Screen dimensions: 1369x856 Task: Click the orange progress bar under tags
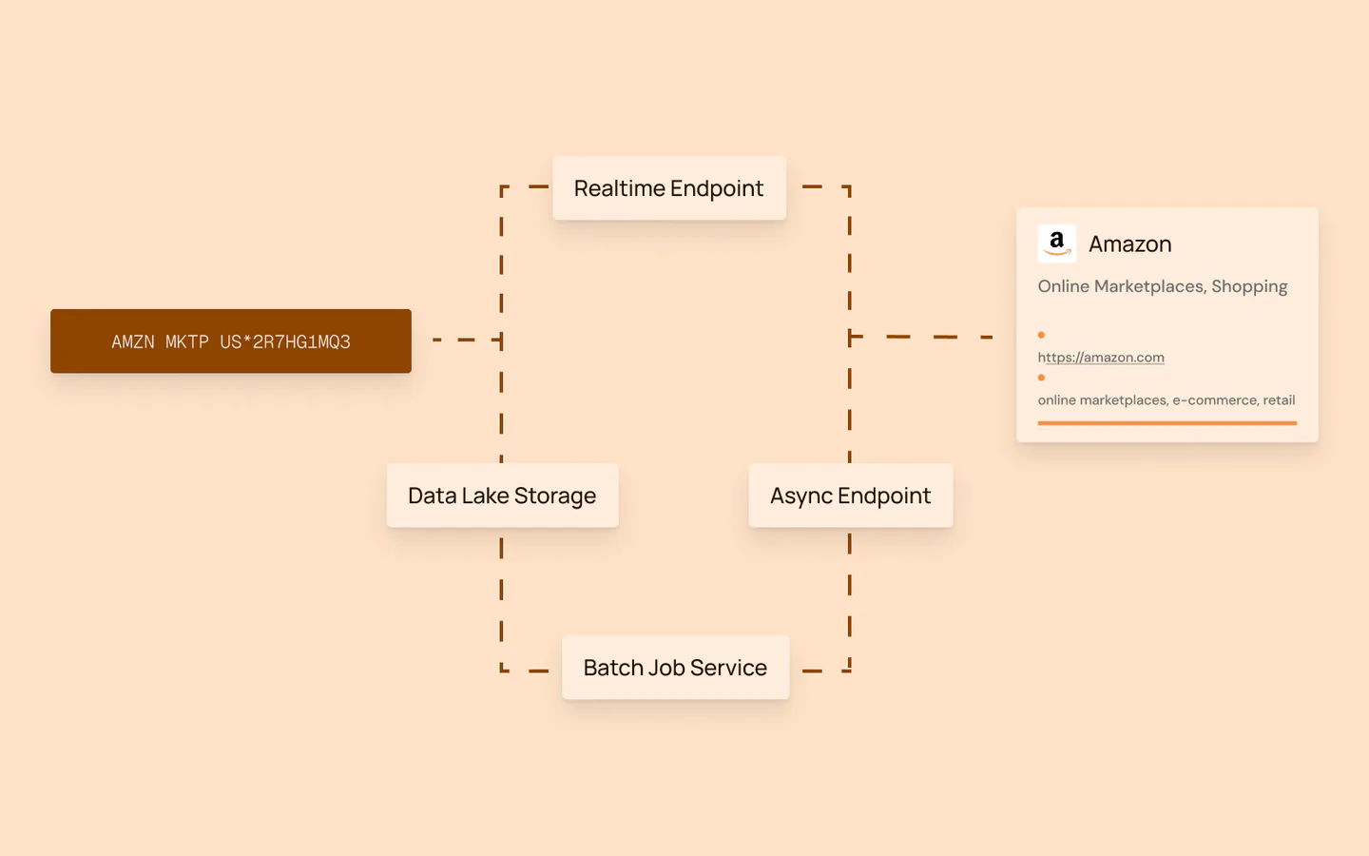click(1167, 423)
